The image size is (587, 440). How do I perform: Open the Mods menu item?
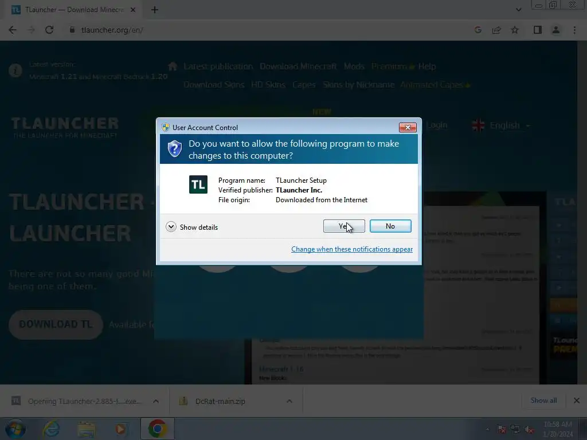[354, 66]
